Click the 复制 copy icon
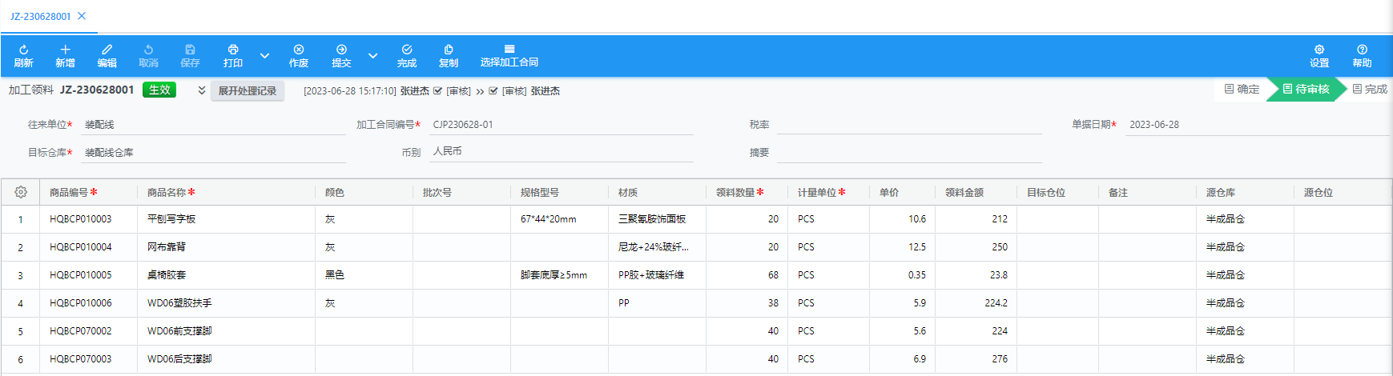The height and width of the screenshot is (376, 1393). 449,50
